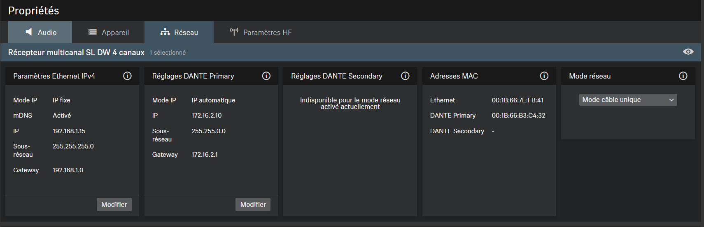This screenshot has width=704, height=227.
Task: Select Ethernet subnet 255.255.255.0
Action: click(x=73, y=146)
